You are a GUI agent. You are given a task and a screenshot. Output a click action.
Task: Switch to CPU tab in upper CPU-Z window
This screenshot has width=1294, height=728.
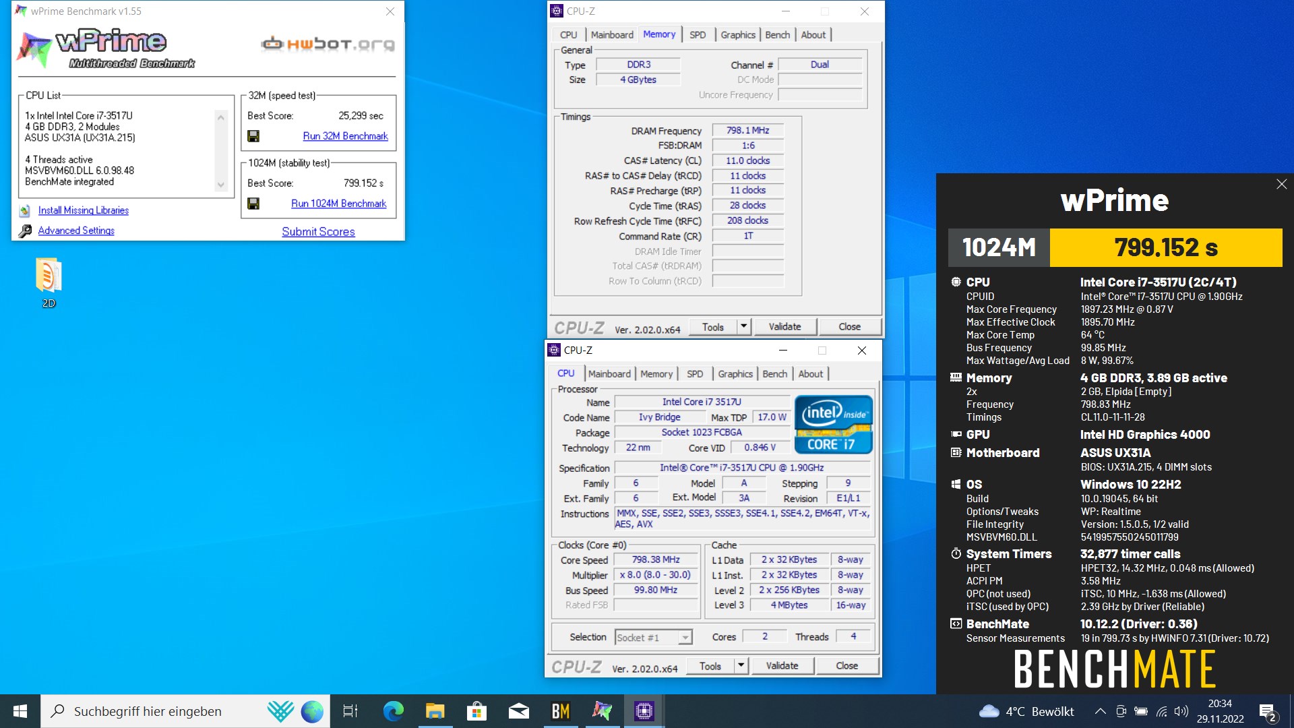pos(568,34)
